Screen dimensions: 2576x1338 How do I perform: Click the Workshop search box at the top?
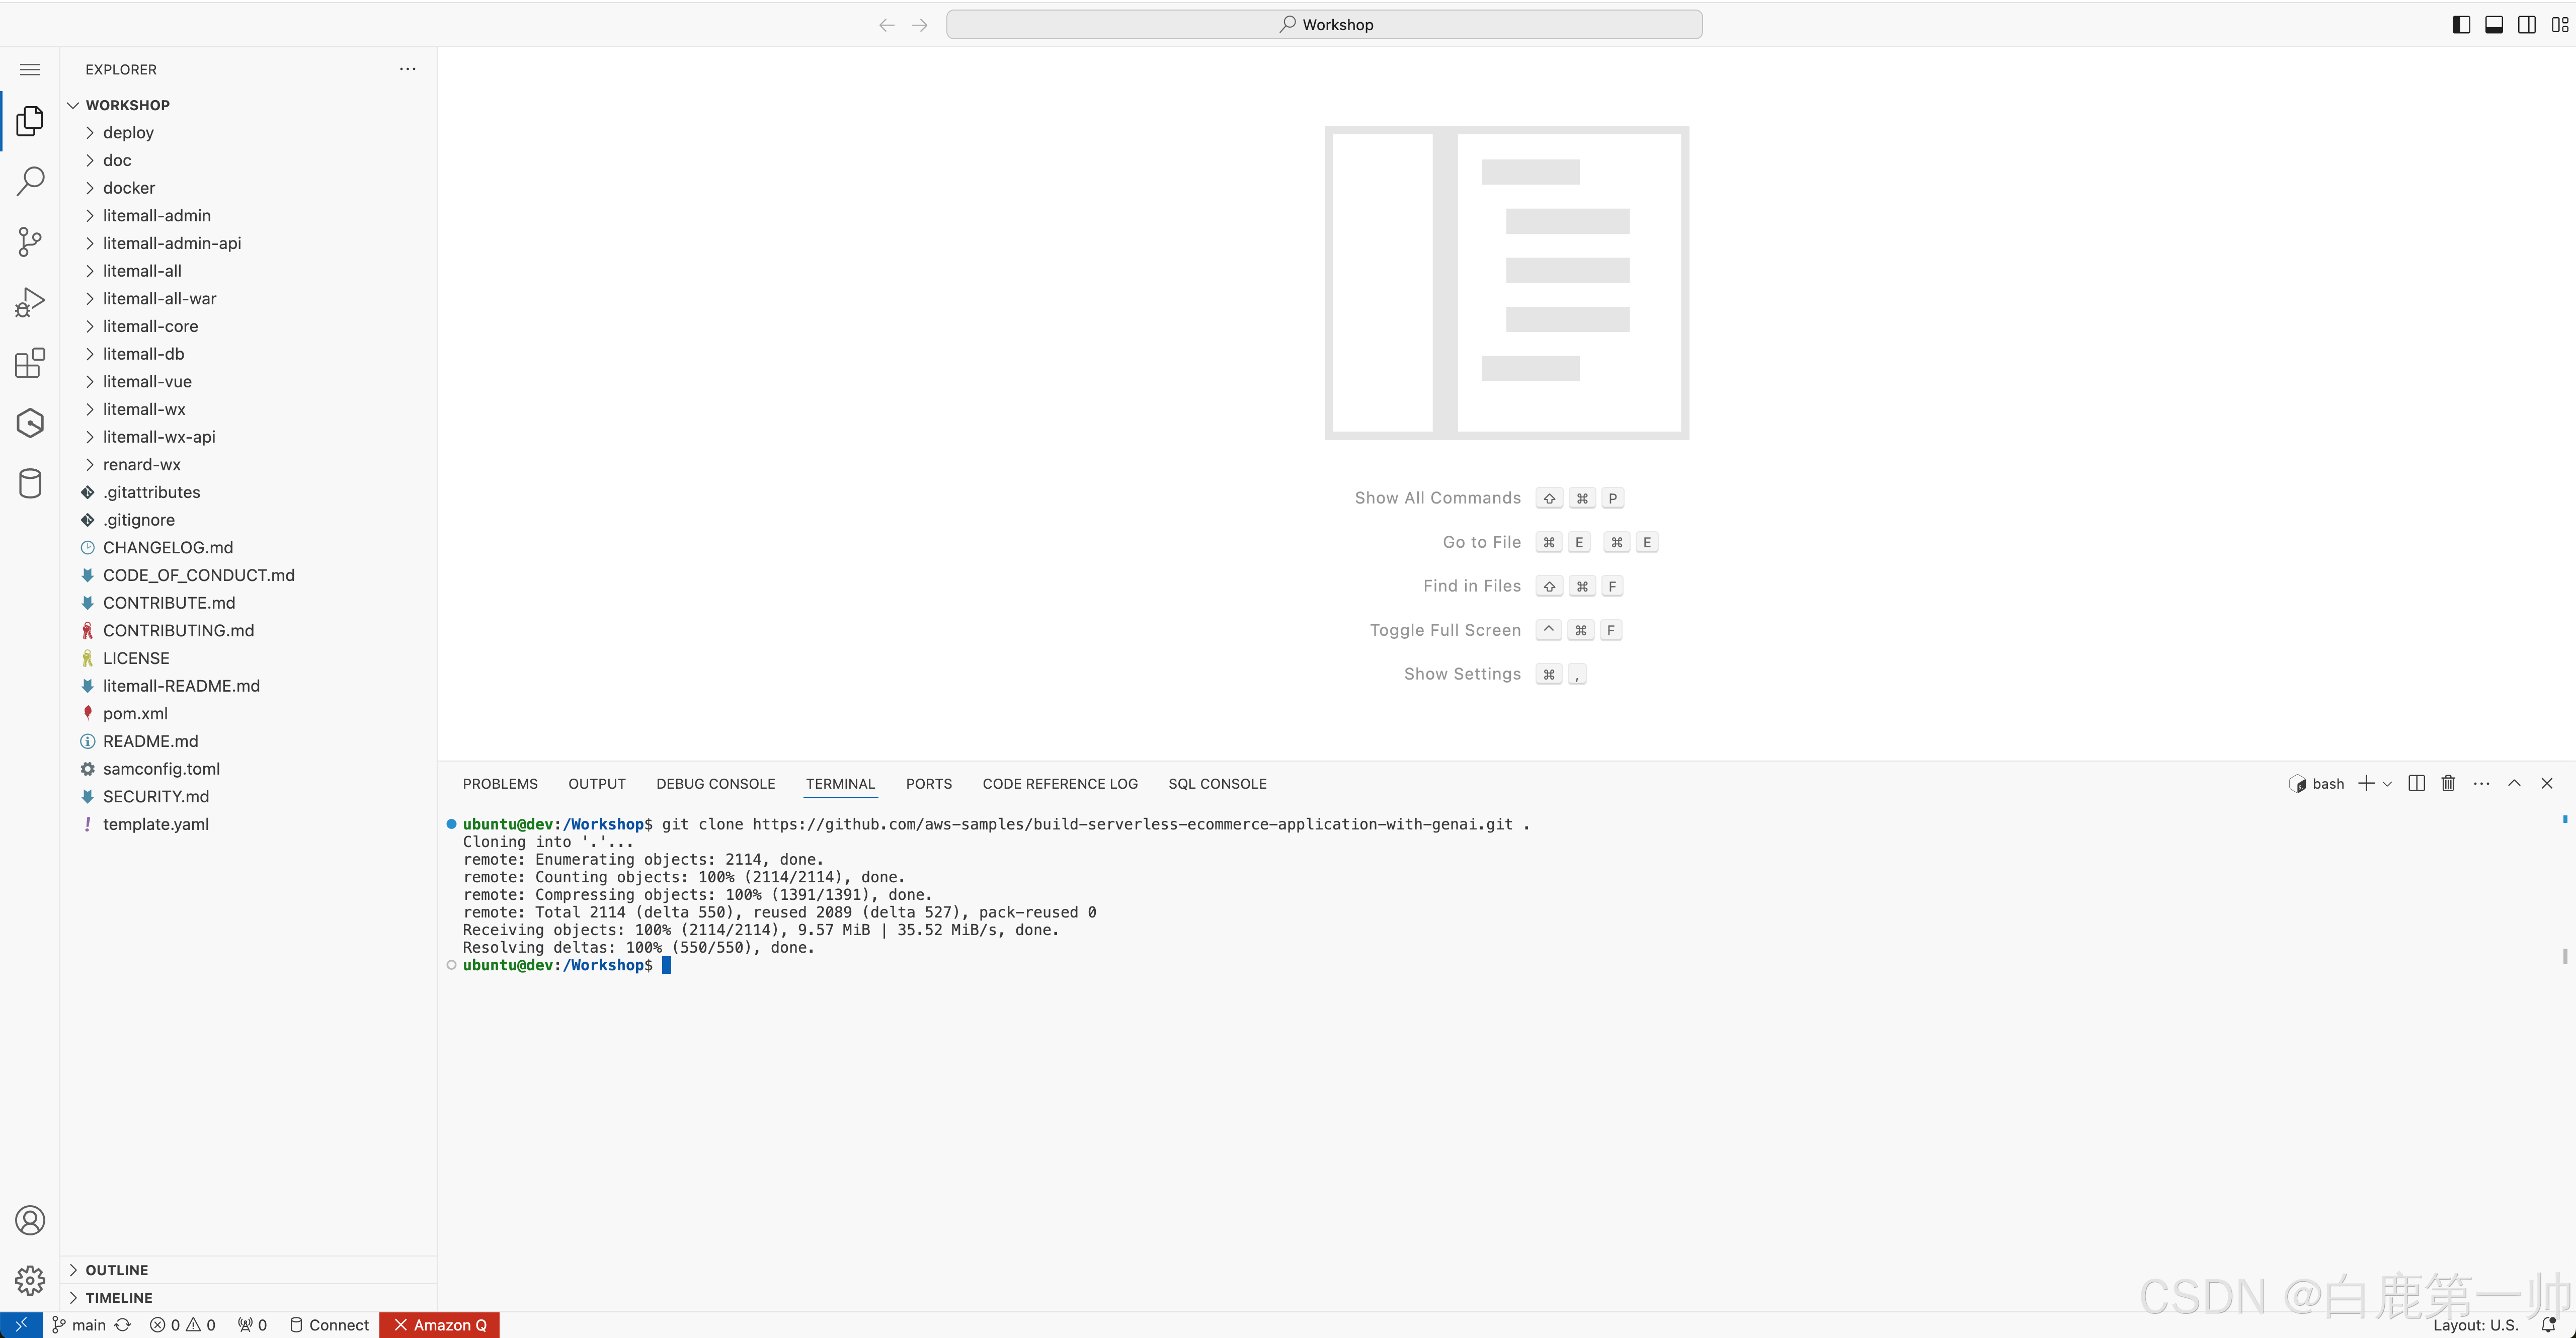click(1326, 23)
